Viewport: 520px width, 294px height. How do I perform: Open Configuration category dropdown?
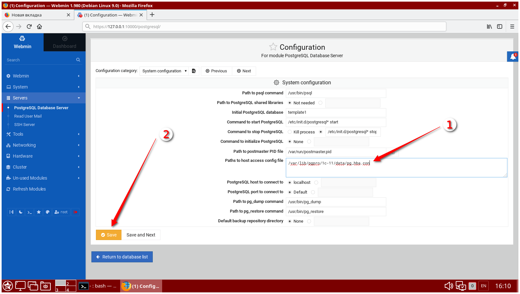pos(164,71)
